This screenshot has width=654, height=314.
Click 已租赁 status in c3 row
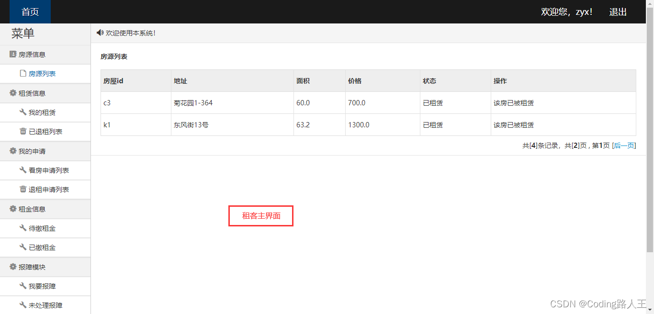tap(433, 103)
